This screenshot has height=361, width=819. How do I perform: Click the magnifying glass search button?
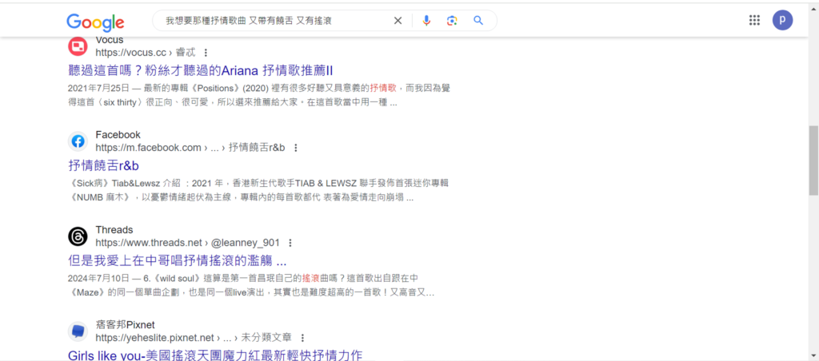(x=478, y=21)
